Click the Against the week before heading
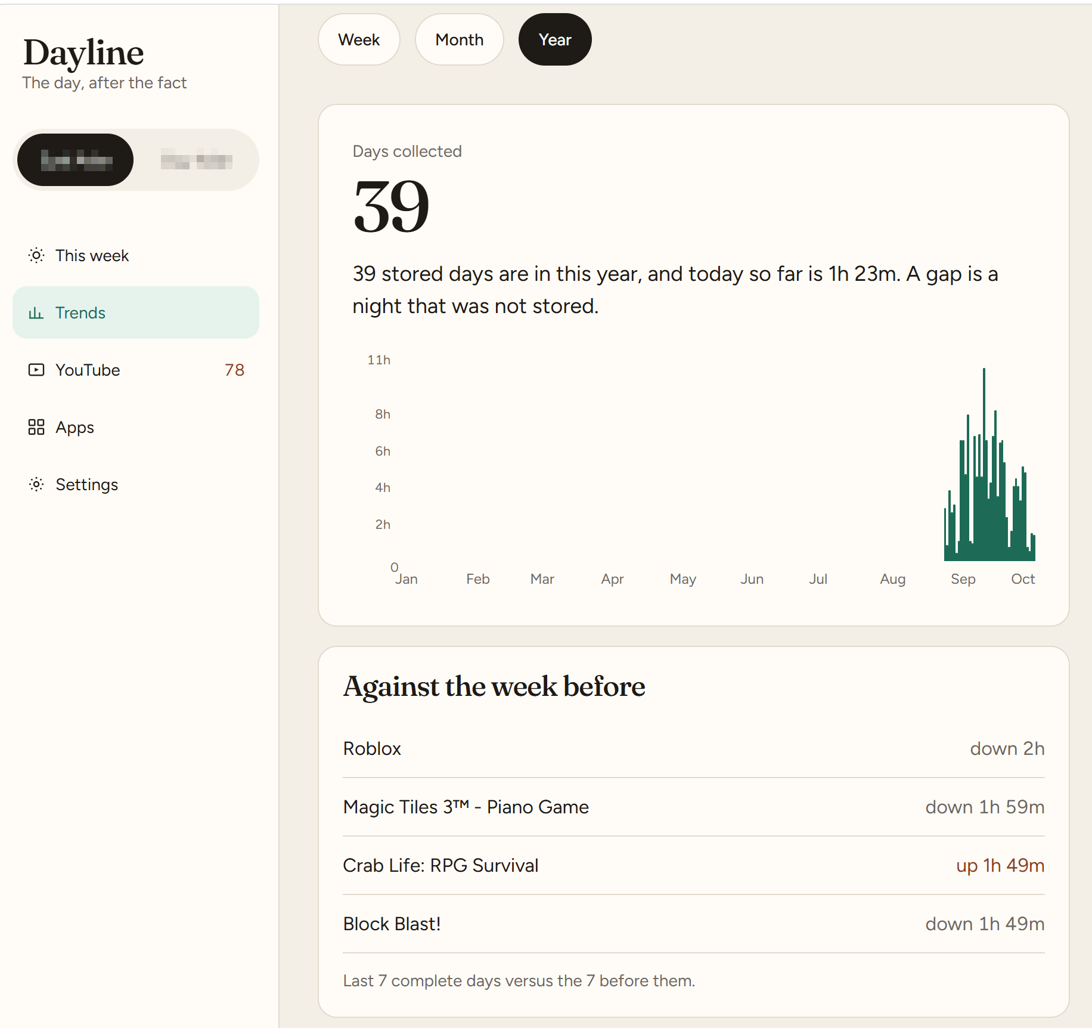Viewport: 1092px width, 1028px height. coord(494,686)
